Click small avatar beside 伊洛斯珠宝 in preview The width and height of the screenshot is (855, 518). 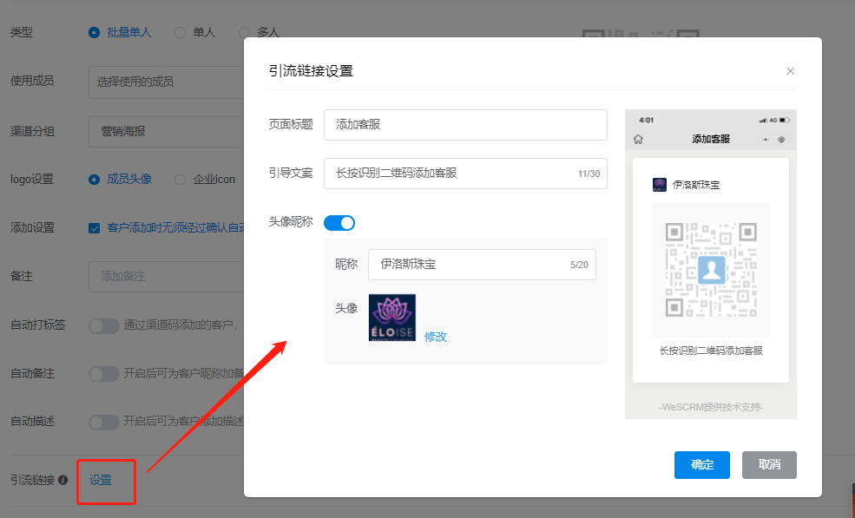click(x=659, y=184)
